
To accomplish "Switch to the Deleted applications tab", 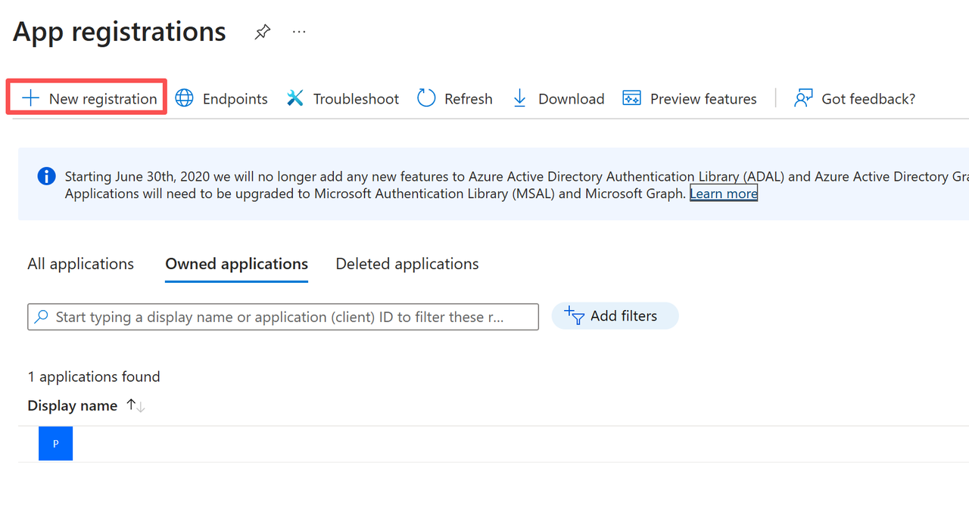I will tap(407, 263).
